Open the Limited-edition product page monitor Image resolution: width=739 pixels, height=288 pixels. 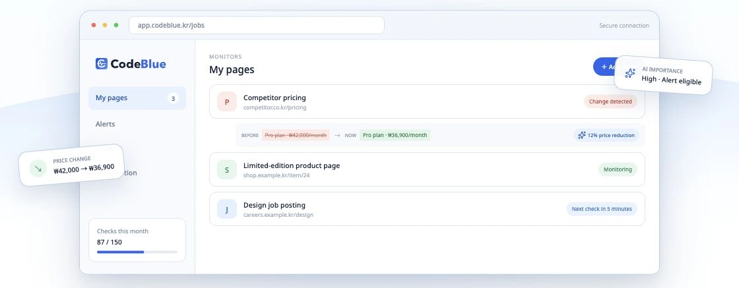pos(427,169)
